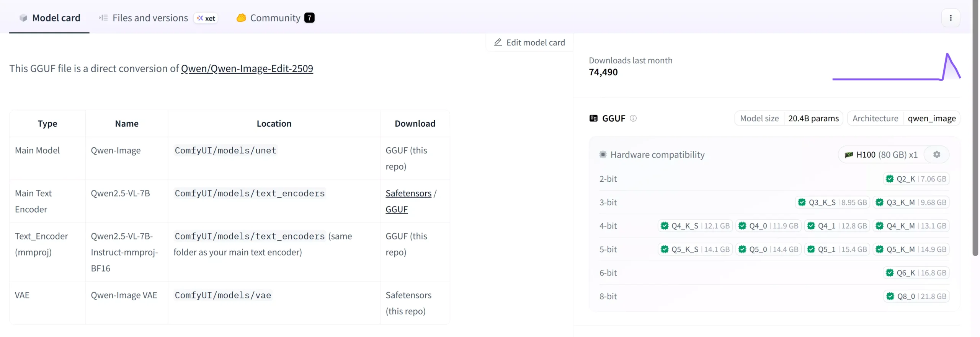The width and height of the screenshot is (980, 337).
Task: Select the Q4_1 12.8 GB quantization
Action: [837, 226]
